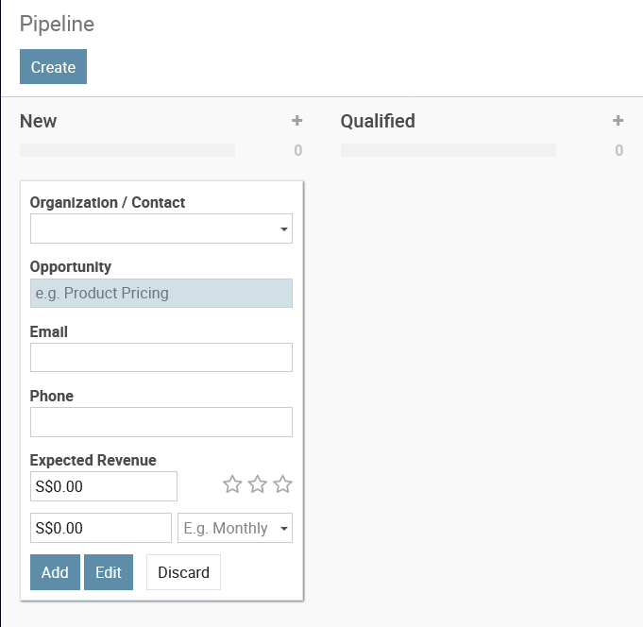Click the Qualified column progress bar
This screenshot has height=627, width=643.
point(448,150)
